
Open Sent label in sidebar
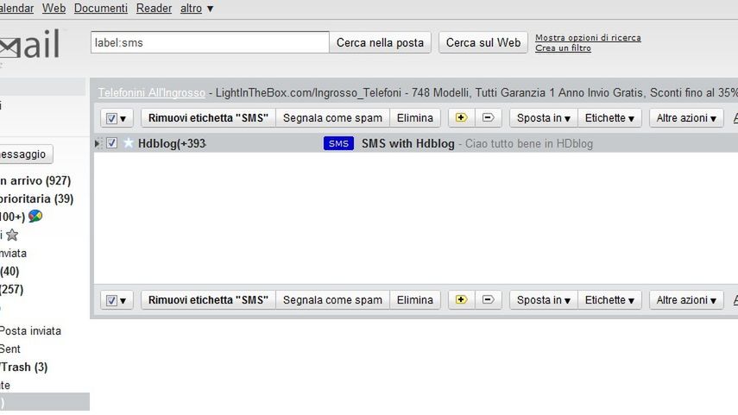point(9,349)
